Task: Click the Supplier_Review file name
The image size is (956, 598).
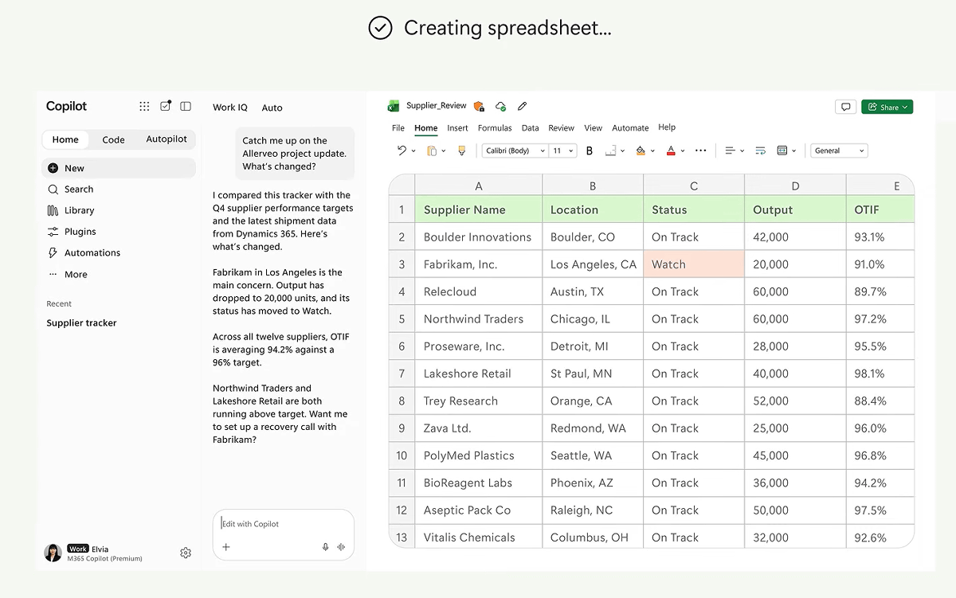Action: coord(437,106)
